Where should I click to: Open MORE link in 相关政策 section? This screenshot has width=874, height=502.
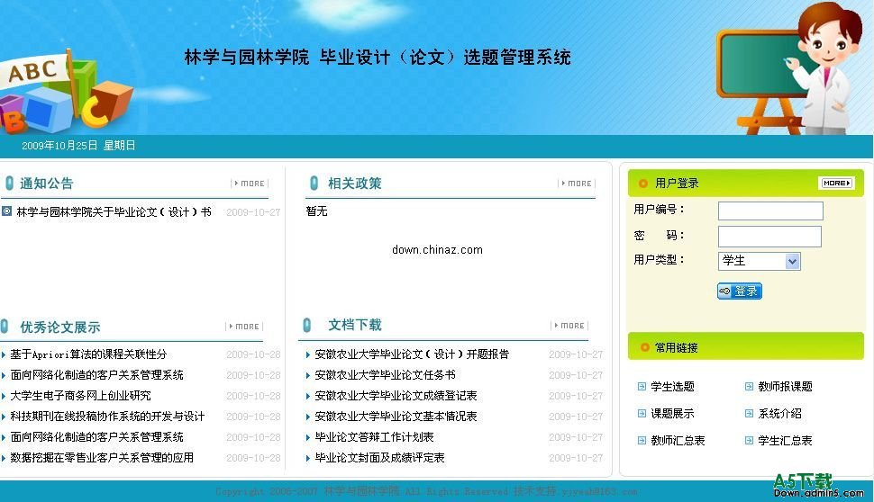pos(577,184)
